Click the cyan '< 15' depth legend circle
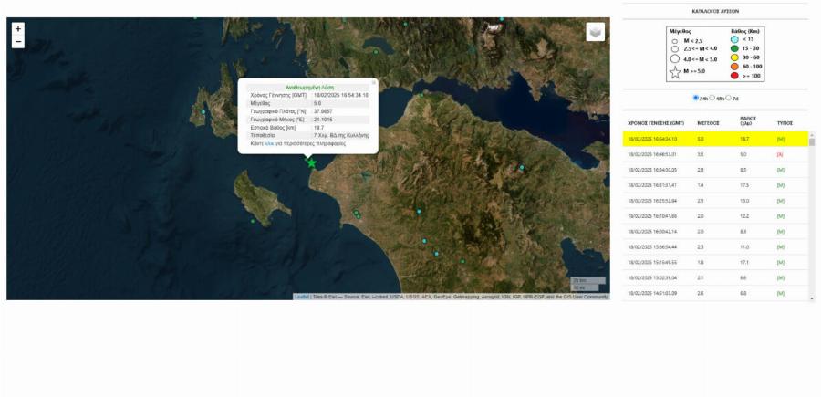The height and width of the screenshot is (397, 821). click(734, 39)
